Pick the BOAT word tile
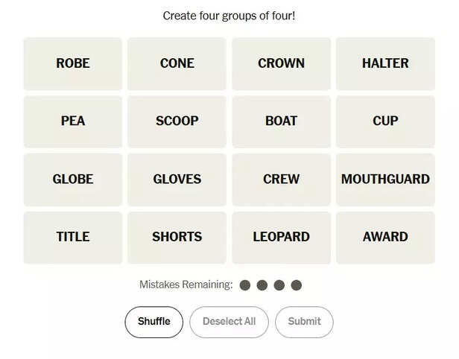459x359 pixels. pyautogui.click(x=281, y=121)
